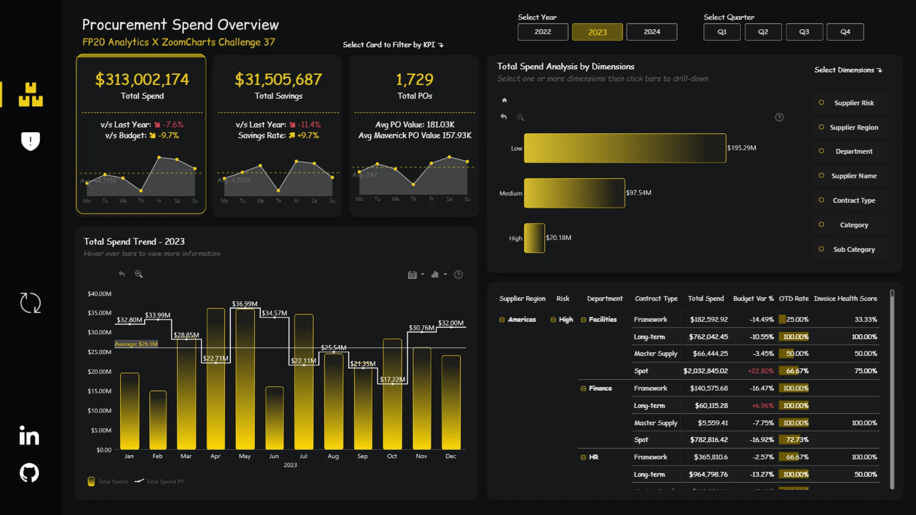Click zoom-out magnifier in Spend Trend toolbar
The image size is (916, 515).
(139, 274)
